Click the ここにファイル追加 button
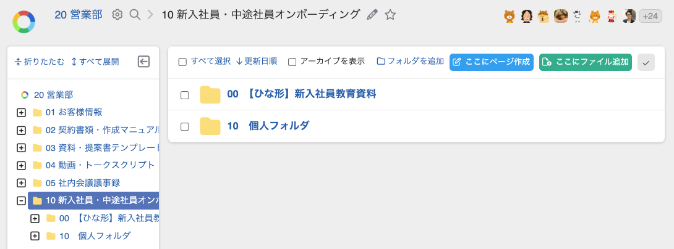Screen dimensions: 674x249 click(585, 62)
